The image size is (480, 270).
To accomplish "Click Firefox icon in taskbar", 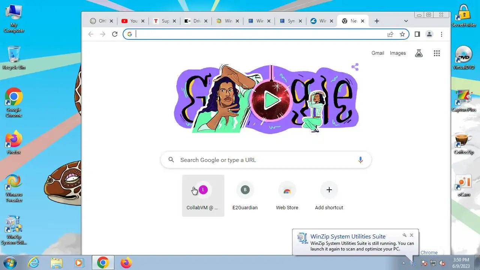I will (x=126, y=262).
